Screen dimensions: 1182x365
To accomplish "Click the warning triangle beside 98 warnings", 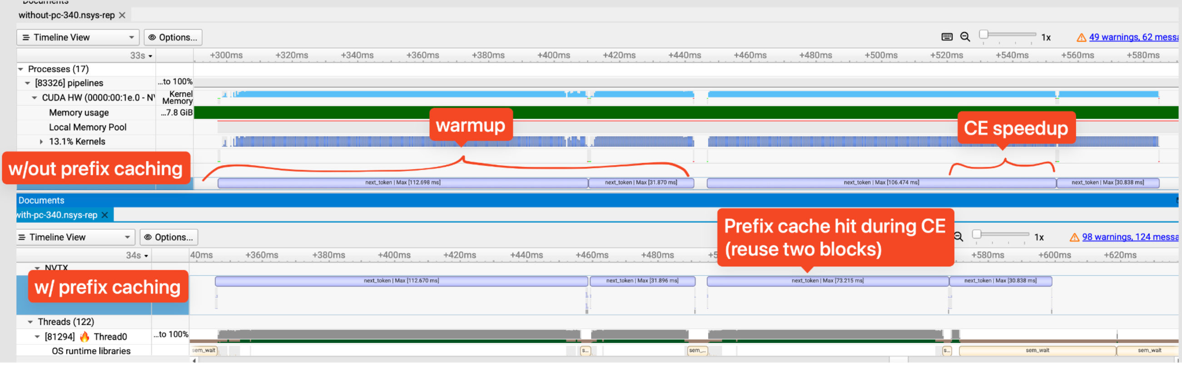I will 1074,237.
